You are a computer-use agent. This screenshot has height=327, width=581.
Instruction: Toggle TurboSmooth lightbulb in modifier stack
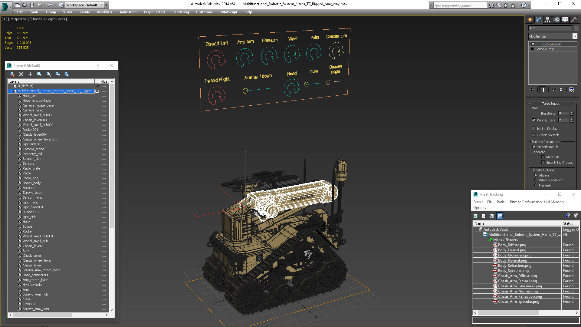tap(533, 44)
